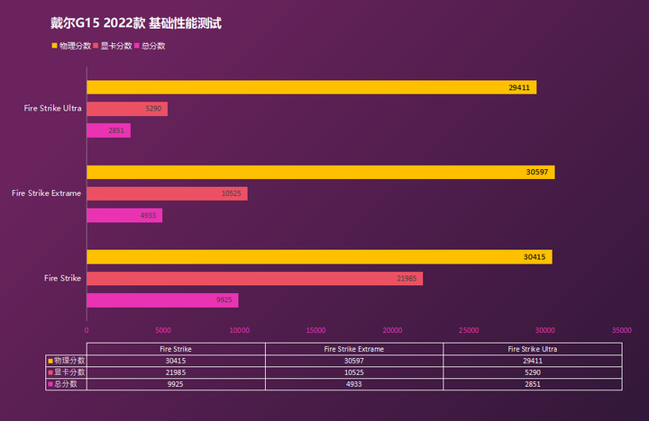This screenshot has height=421, width=649.
Task: Click table cell 29411
Action: click(533, 361)
